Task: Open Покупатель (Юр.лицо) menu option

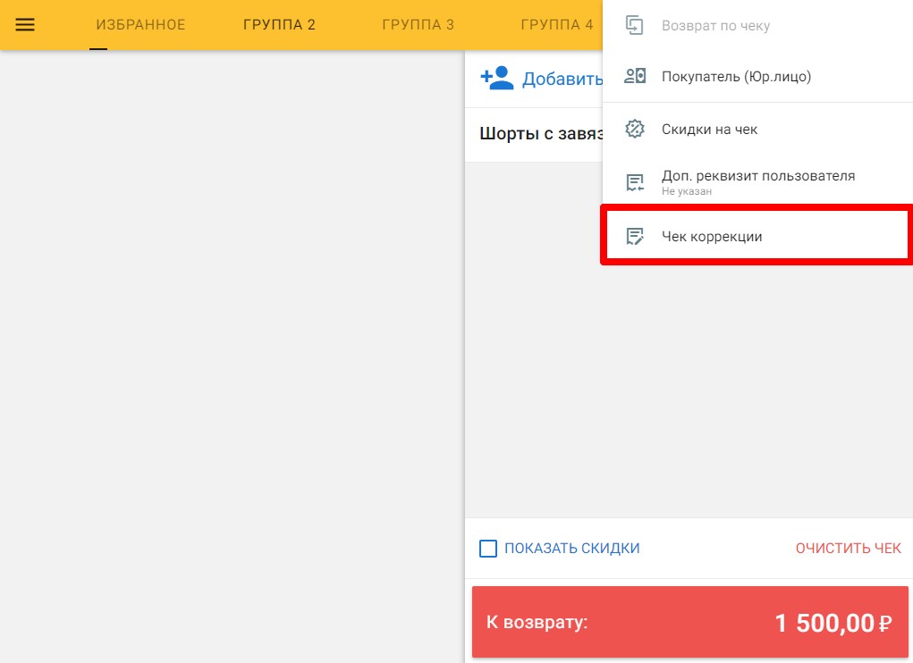Action: (736, 77)
